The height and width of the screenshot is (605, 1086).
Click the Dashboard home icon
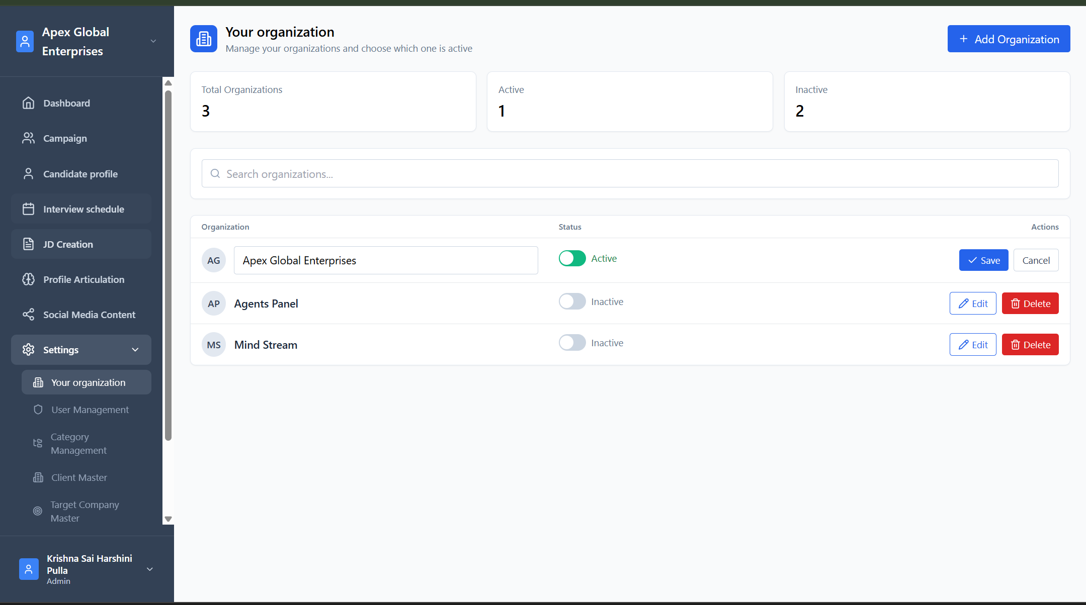(x=29, y=103)
